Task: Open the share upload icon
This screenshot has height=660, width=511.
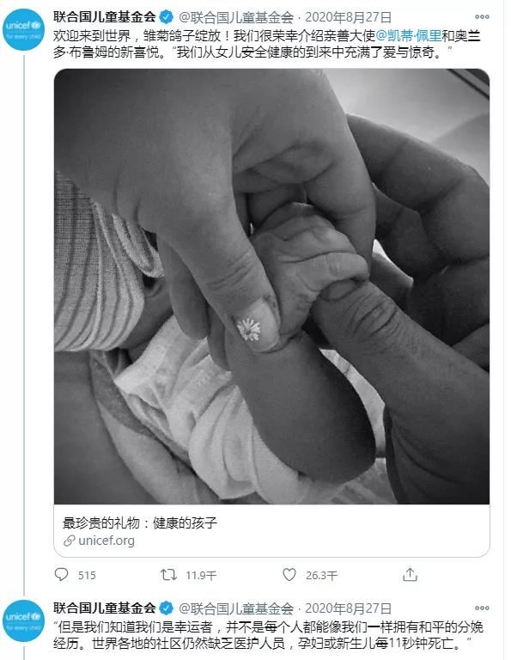Action: [410, 574]
